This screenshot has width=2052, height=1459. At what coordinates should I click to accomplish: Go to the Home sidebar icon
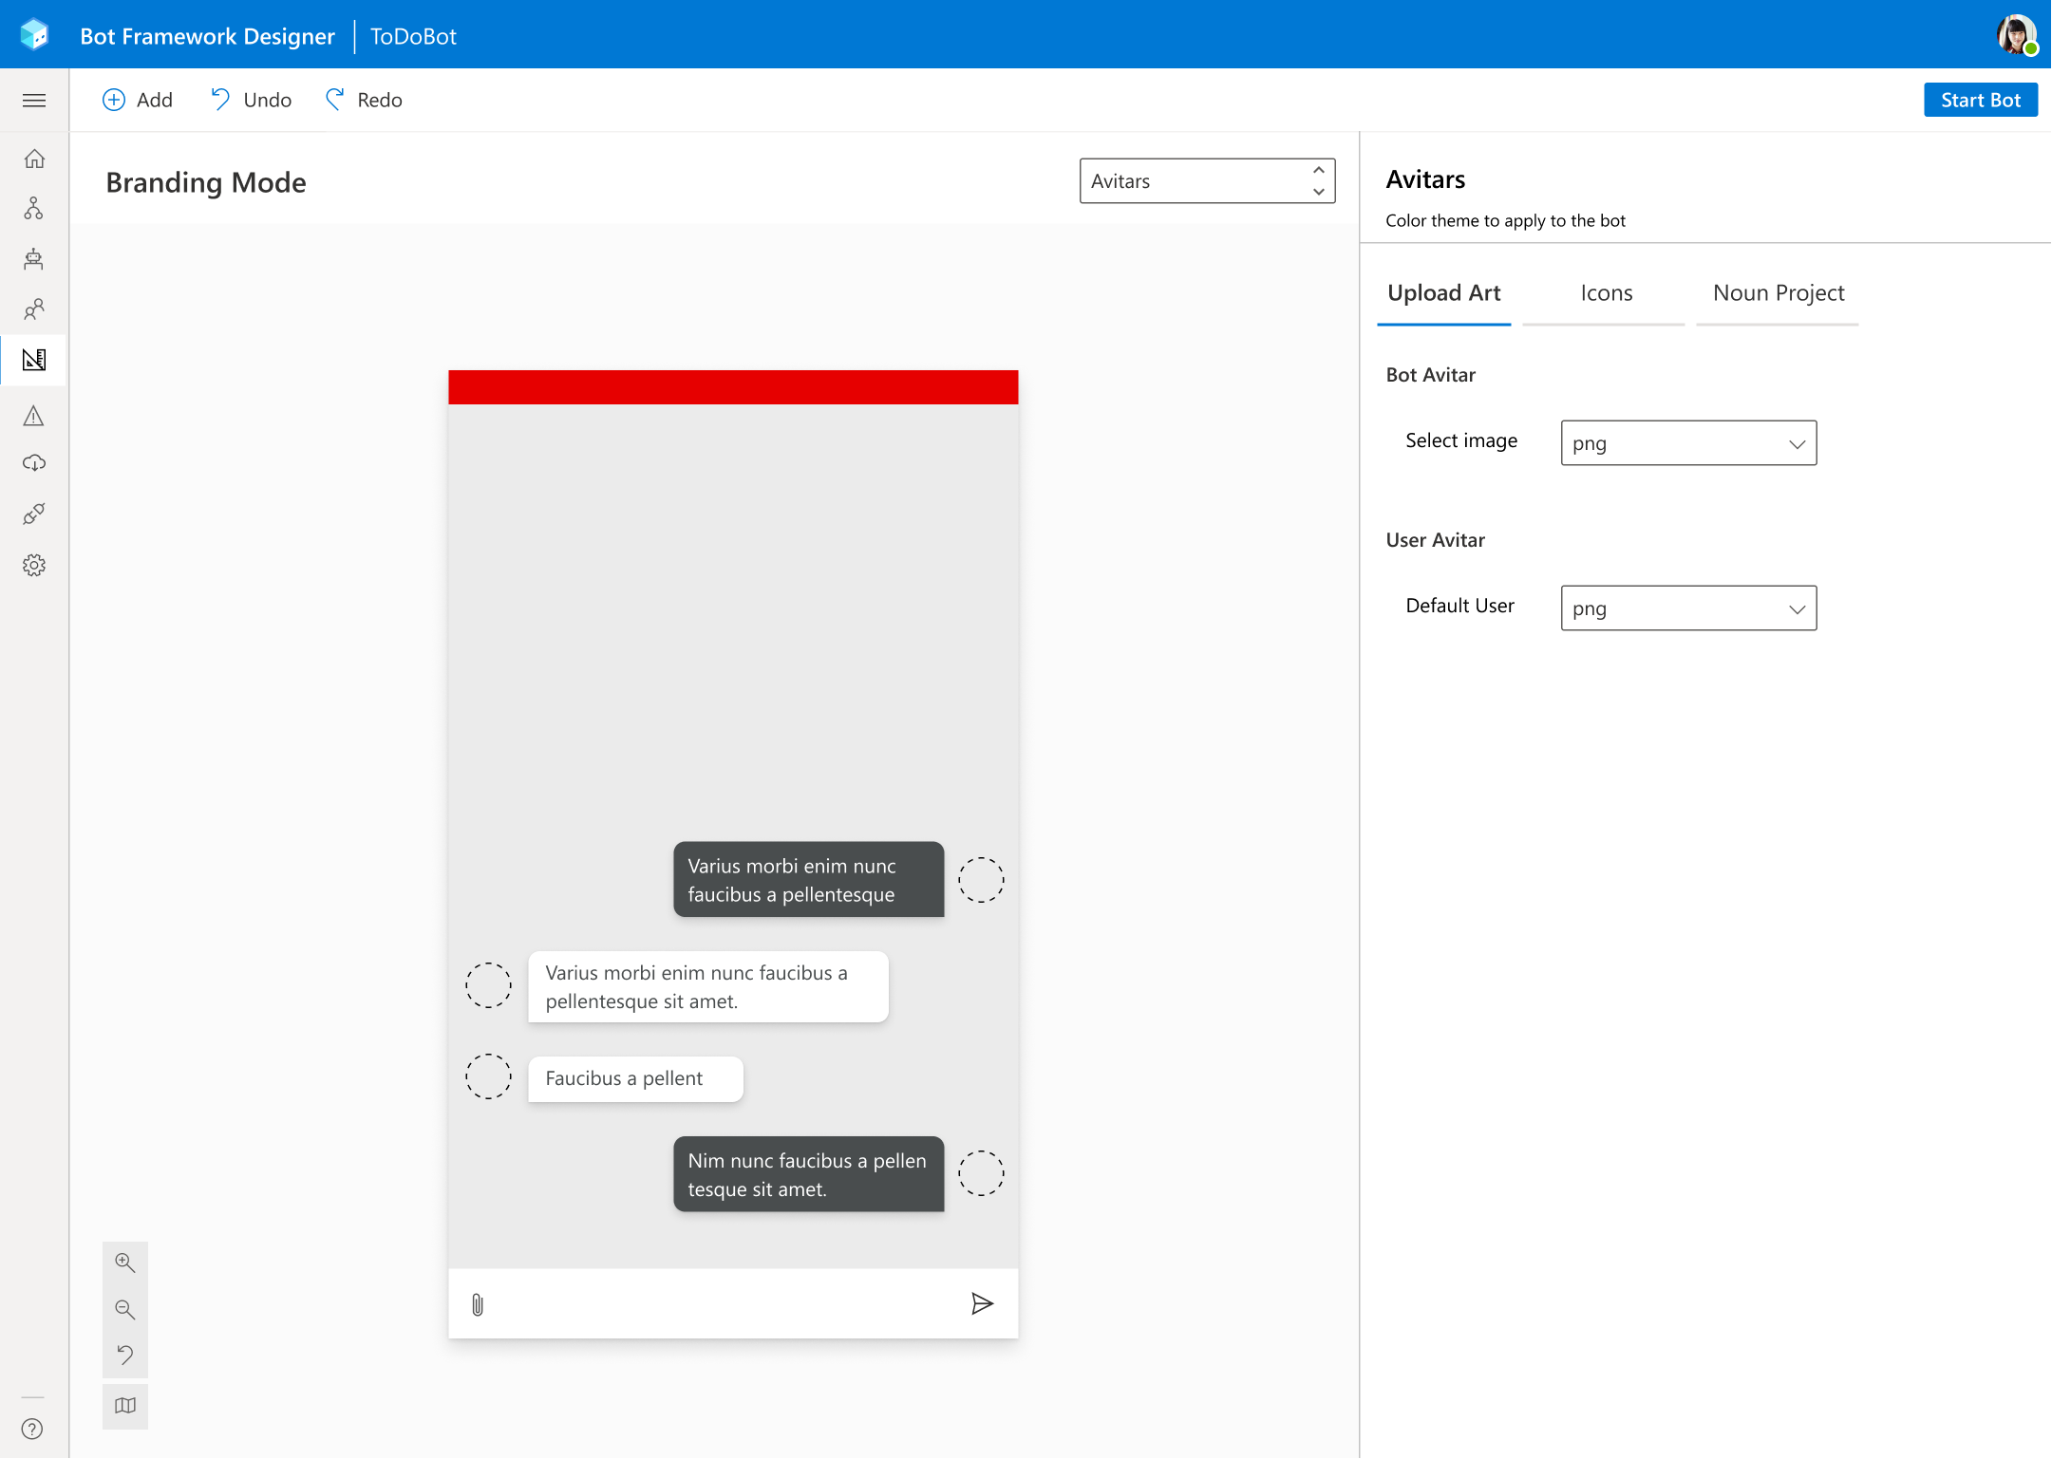pyautogui.click(x=34, y=159)
